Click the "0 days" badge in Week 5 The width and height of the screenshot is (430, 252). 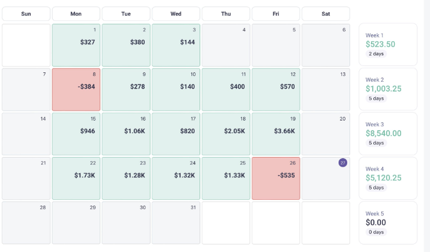pos(376,232)
